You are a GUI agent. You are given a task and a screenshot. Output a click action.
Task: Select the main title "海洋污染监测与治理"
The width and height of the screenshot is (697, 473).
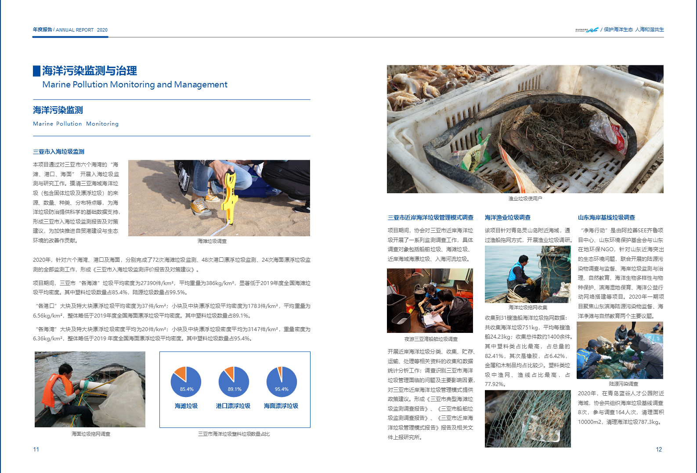(x=90, y=71)
